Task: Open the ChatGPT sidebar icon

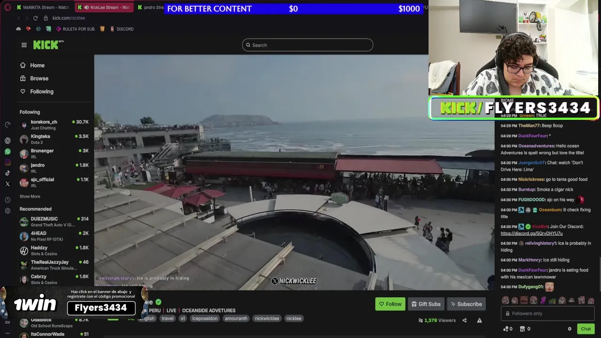Action: pos(8,140)
